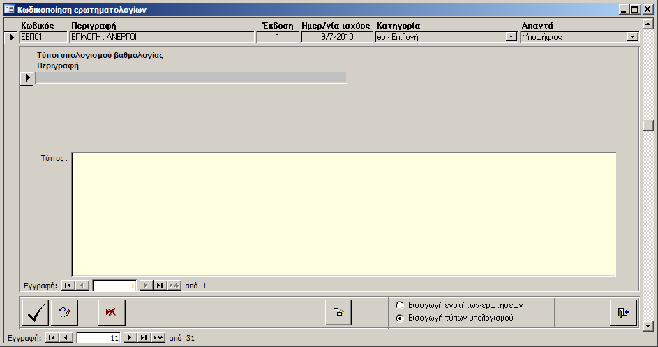
Task: Click the vertical scrollbar down arrow
Action: 648,325
